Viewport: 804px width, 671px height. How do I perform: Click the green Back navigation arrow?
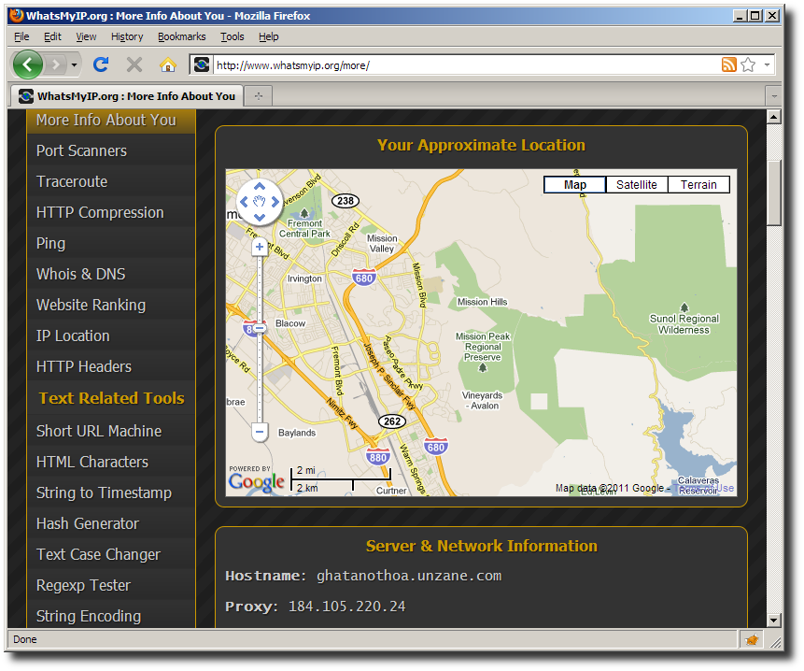[28, 64]
